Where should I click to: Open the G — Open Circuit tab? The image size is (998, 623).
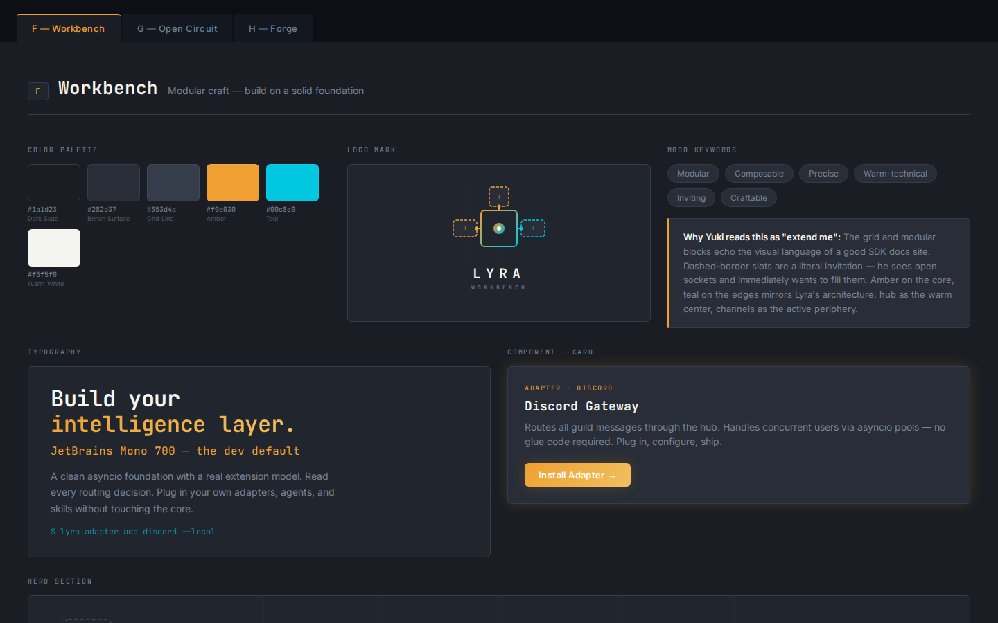(177, 28)
